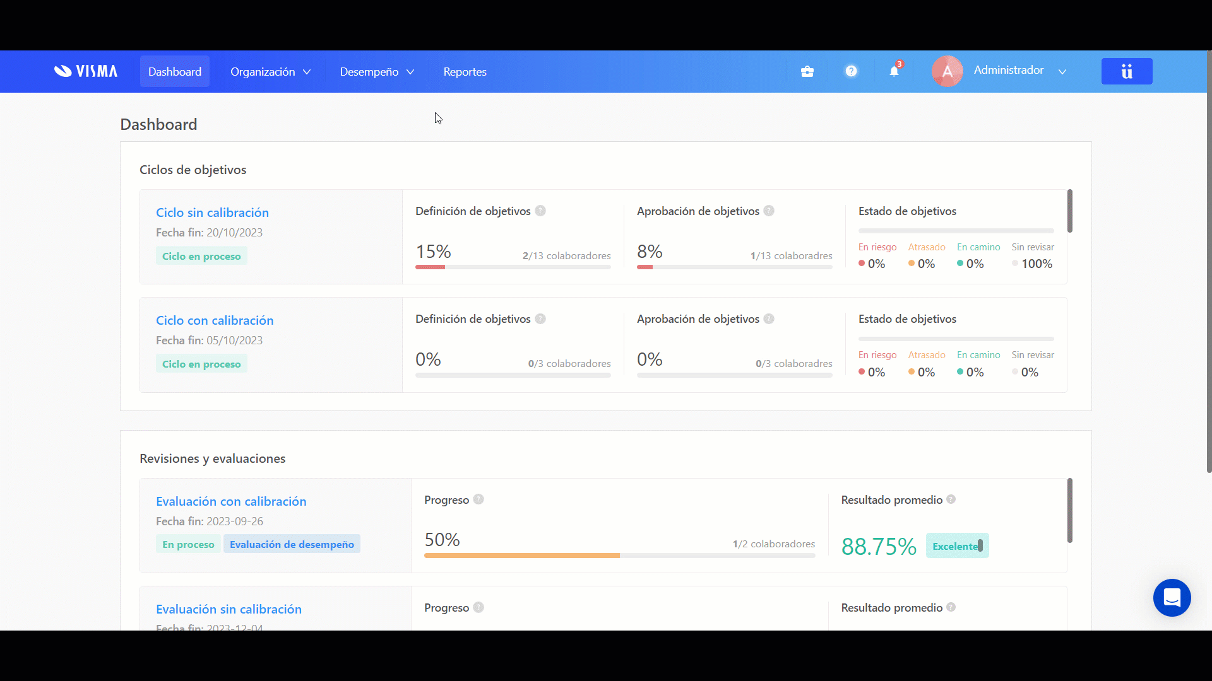Image resolution: width=1212 pixels, height=681 pixels.
Task: Open the chat support bubble
Action: [1172, 597]
